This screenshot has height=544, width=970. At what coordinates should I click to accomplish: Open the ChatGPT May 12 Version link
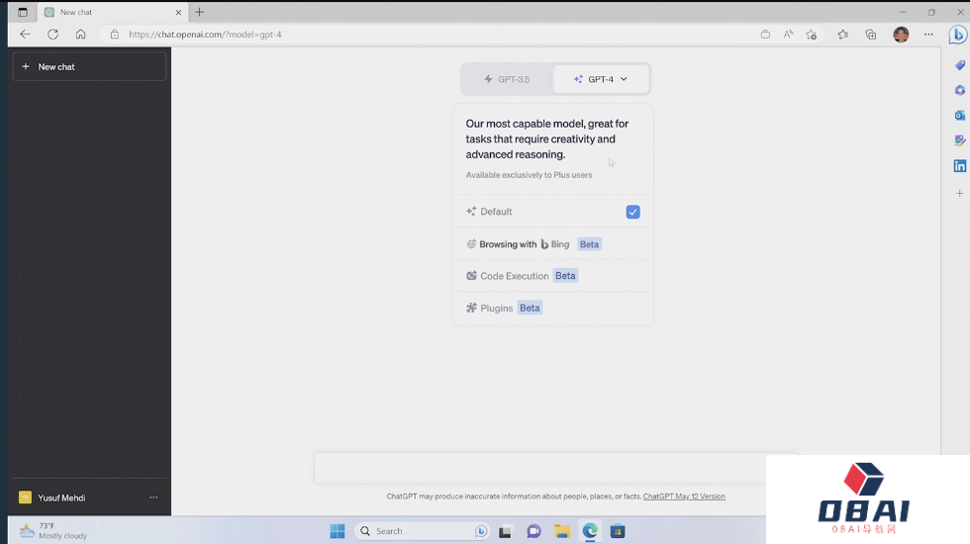click(684, 497)
